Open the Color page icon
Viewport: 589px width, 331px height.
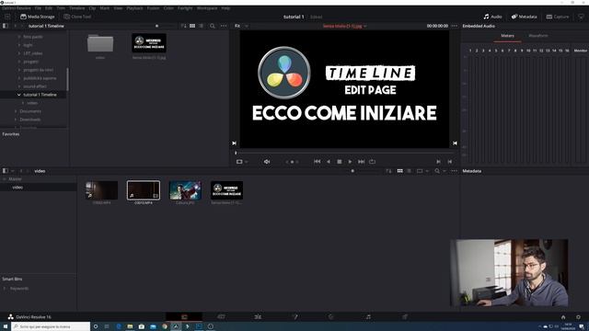tap(331, 316)
